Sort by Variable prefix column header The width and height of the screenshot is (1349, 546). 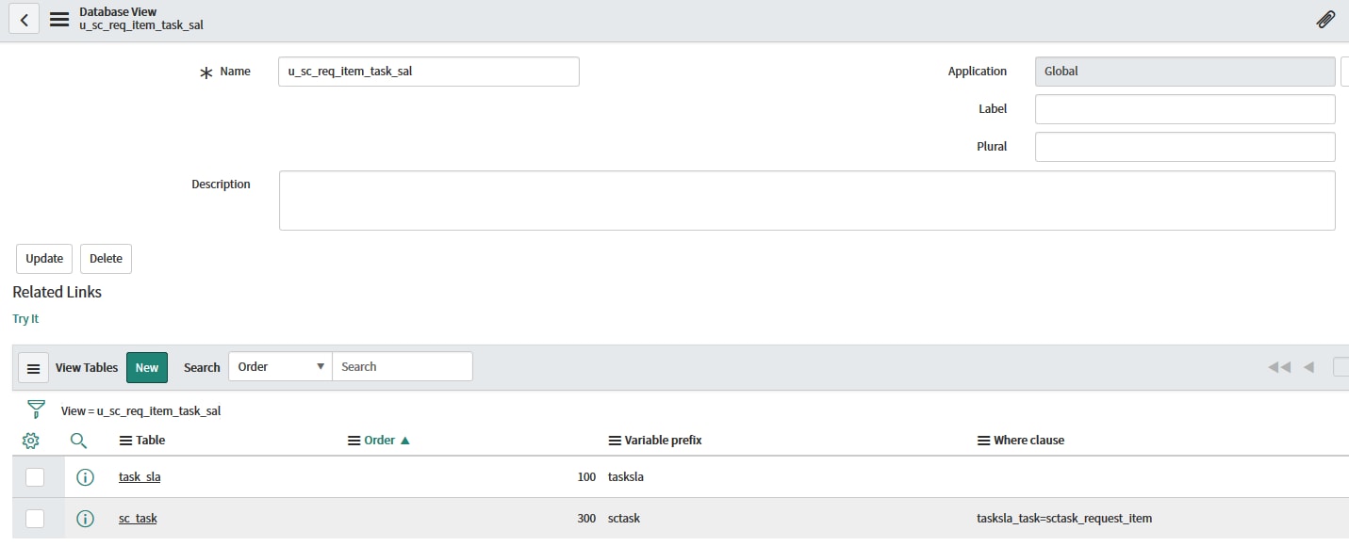(x=663, y=441)
